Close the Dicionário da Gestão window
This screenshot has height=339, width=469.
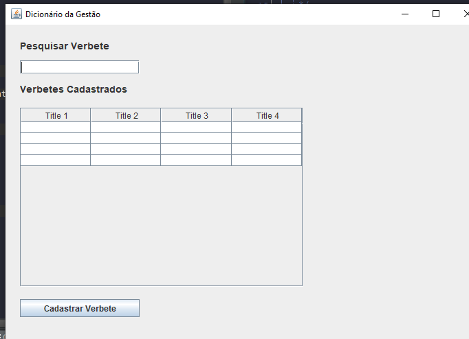click(x=466, y=14)
